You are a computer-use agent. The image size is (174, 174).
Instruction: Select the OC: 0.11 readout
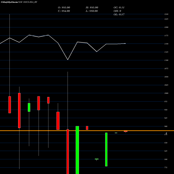click(119, 8)
